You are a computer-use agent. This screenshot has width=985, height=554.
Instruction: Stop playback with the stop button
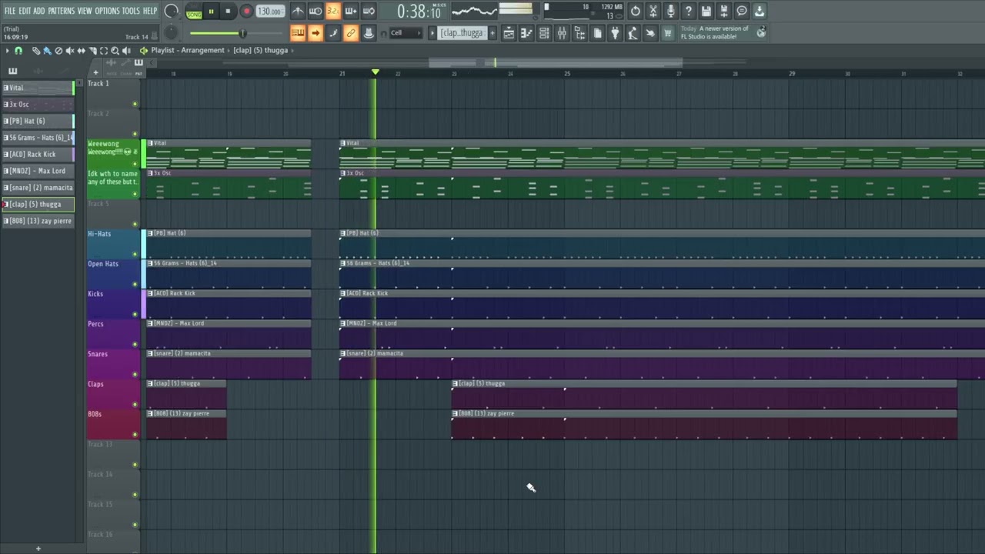[229, 12]
